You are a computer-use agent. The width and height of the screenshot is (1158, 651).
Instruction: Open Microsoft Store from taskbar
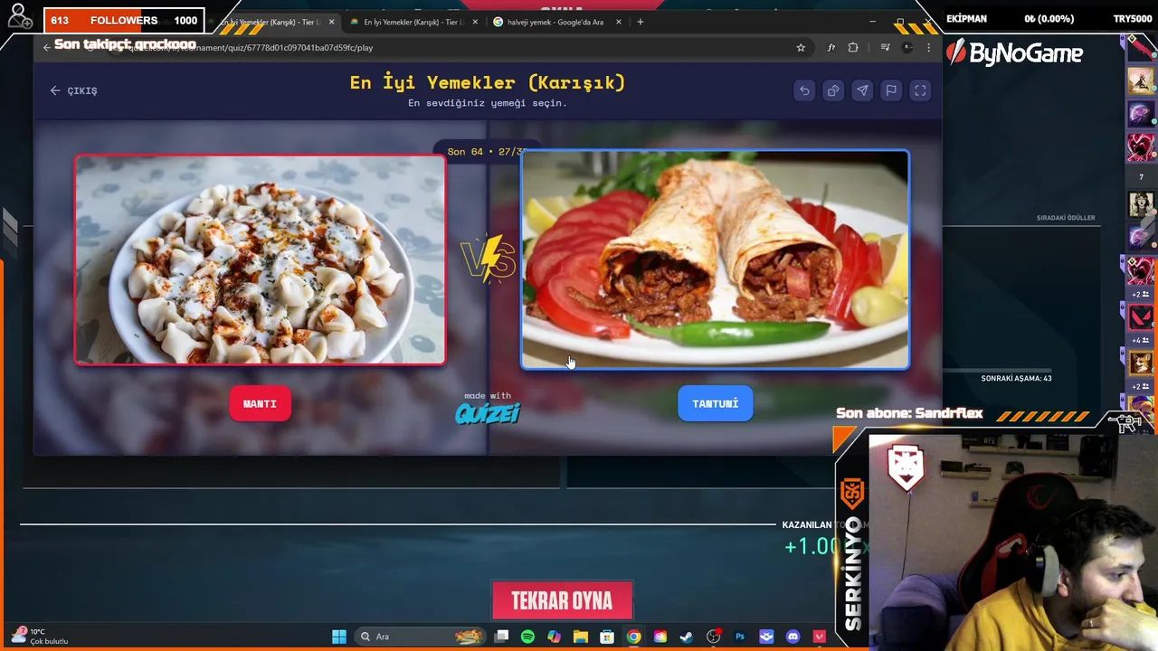coord(607,637)
